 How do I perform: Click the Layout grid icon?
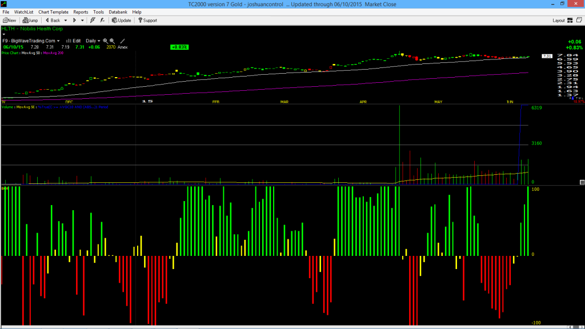click(x=570, y=20)
